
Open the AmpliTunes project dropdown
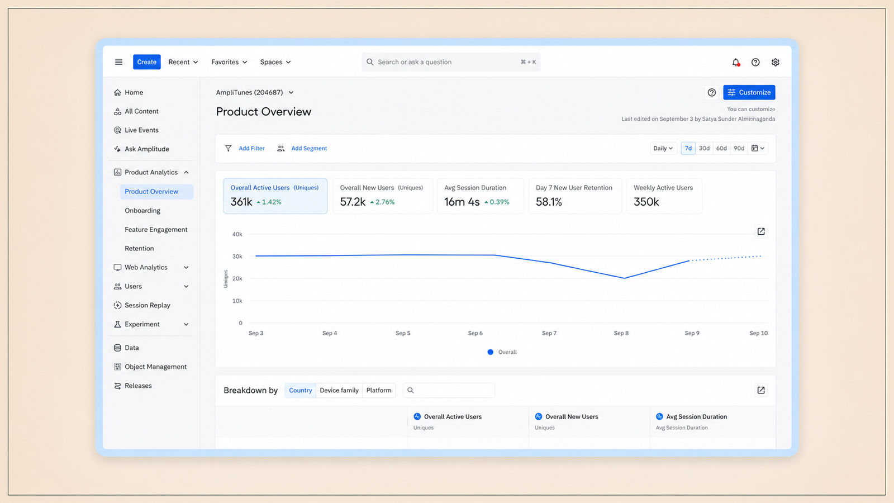(x=255, y=92)
